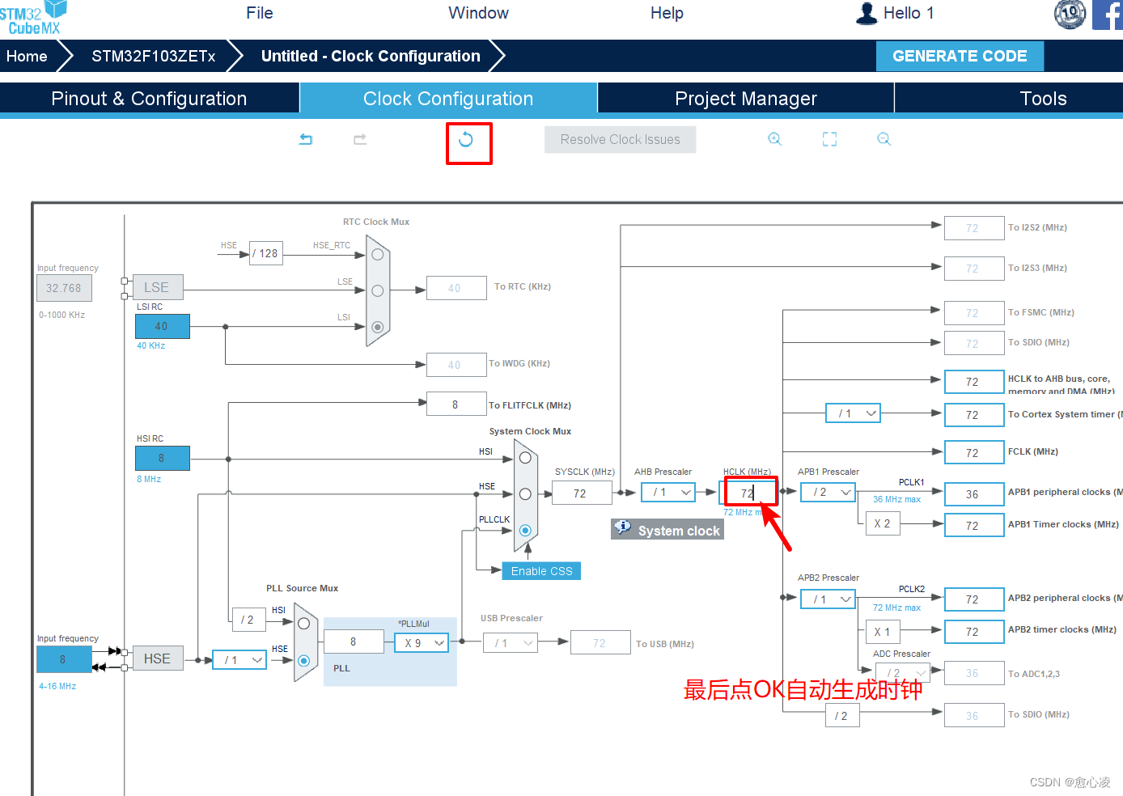Click the Enable CSS button
The width and height of the screenshot is (1123, 796).
541,571
